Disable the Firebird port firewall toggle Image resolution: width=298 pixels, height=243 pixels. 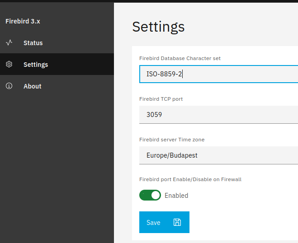coord(150,195)
